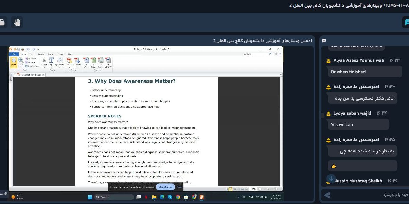Viewport: 409px width, 204px height.
Task: Open the Find options dropdown arrow
Action: click(273, 54)
